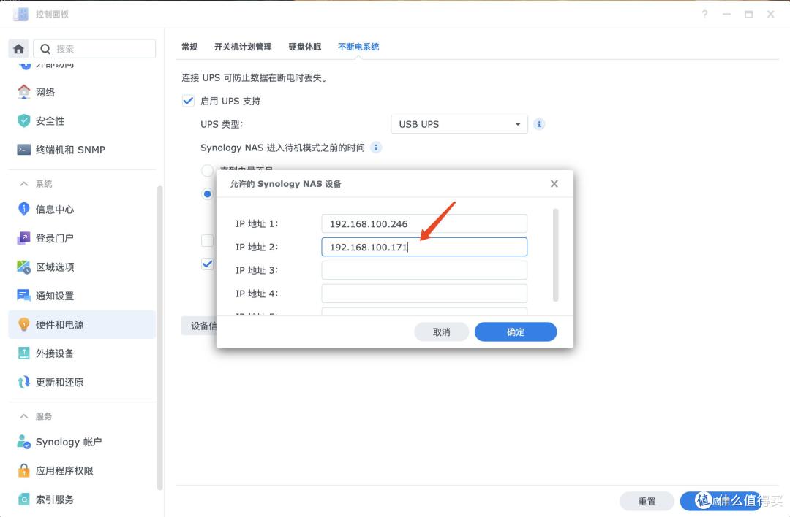Select 硬件和电源 in the sidebar
The height and width of the screenshot is (517, 790).
82,324
